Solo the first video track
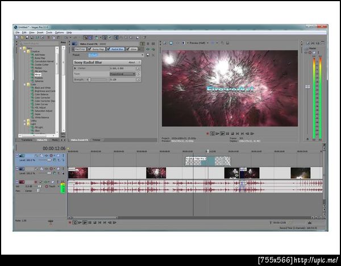The width and height of the screenshot is (341, 266). 63,156
